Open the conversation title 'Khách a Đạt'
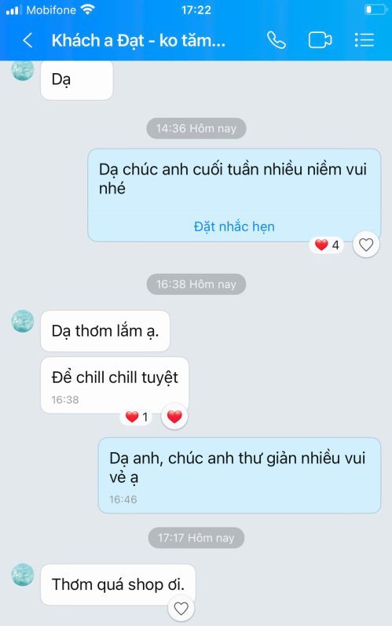The height and width of the screenshot is (626, 392). [x=138, y=40]
